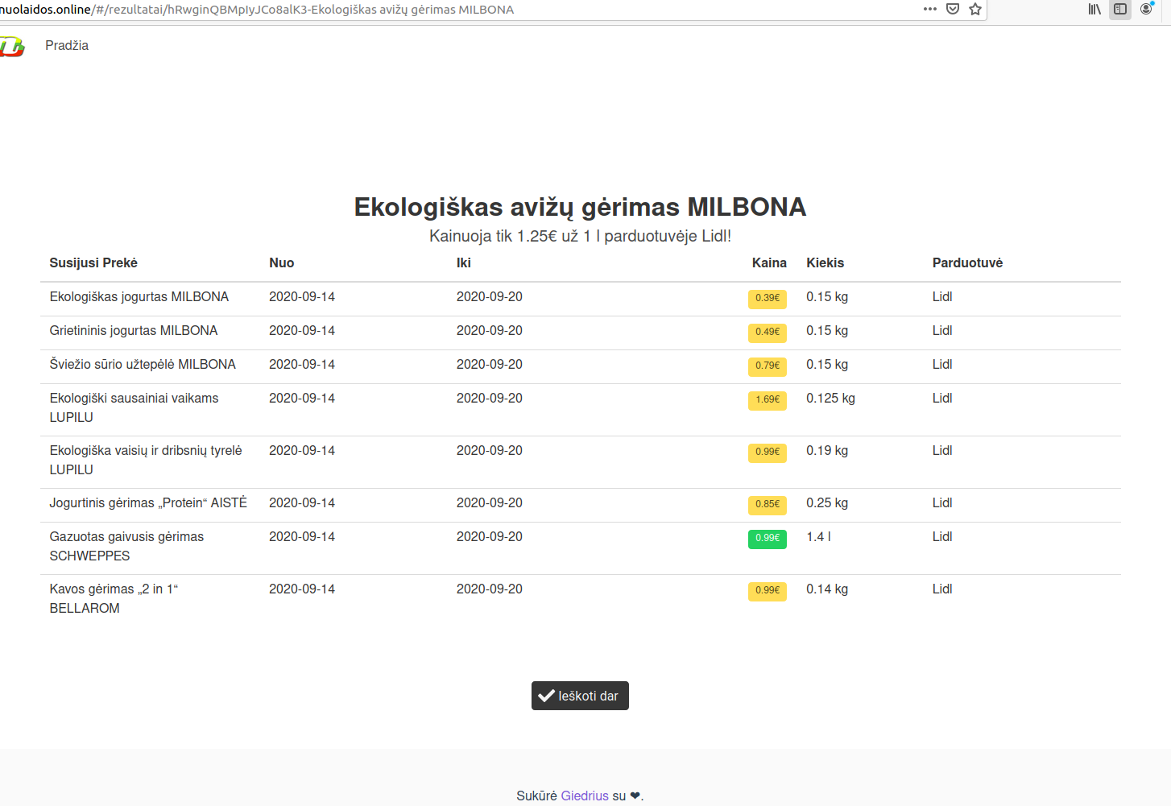Select the Ekologiškas jogurtas MILBONA row name
The image size is (1171, 806).
pyautogui.click(x=139, y=297)
